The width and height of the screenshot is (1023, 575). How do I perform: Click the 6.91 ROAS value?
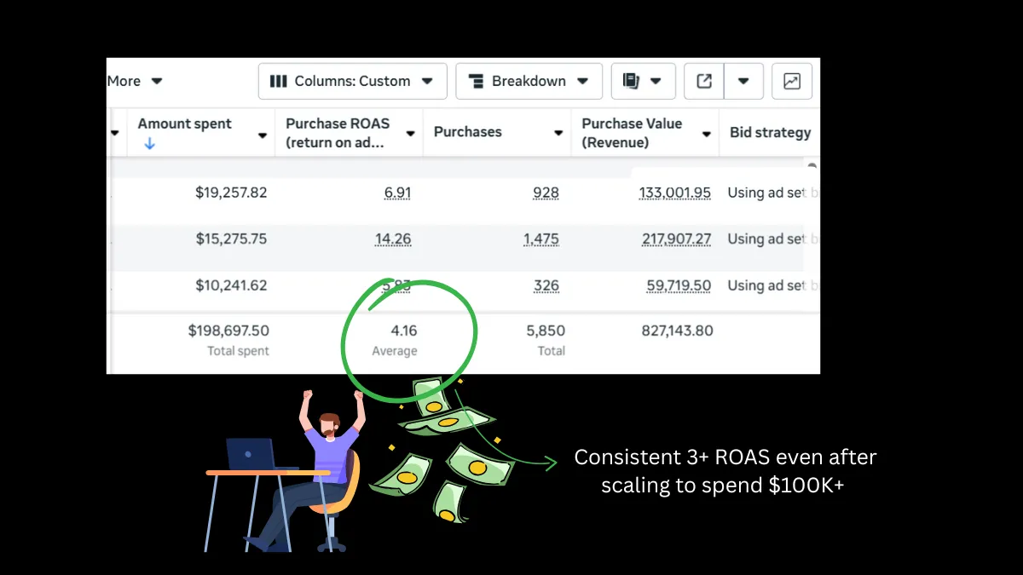(397, 193)
